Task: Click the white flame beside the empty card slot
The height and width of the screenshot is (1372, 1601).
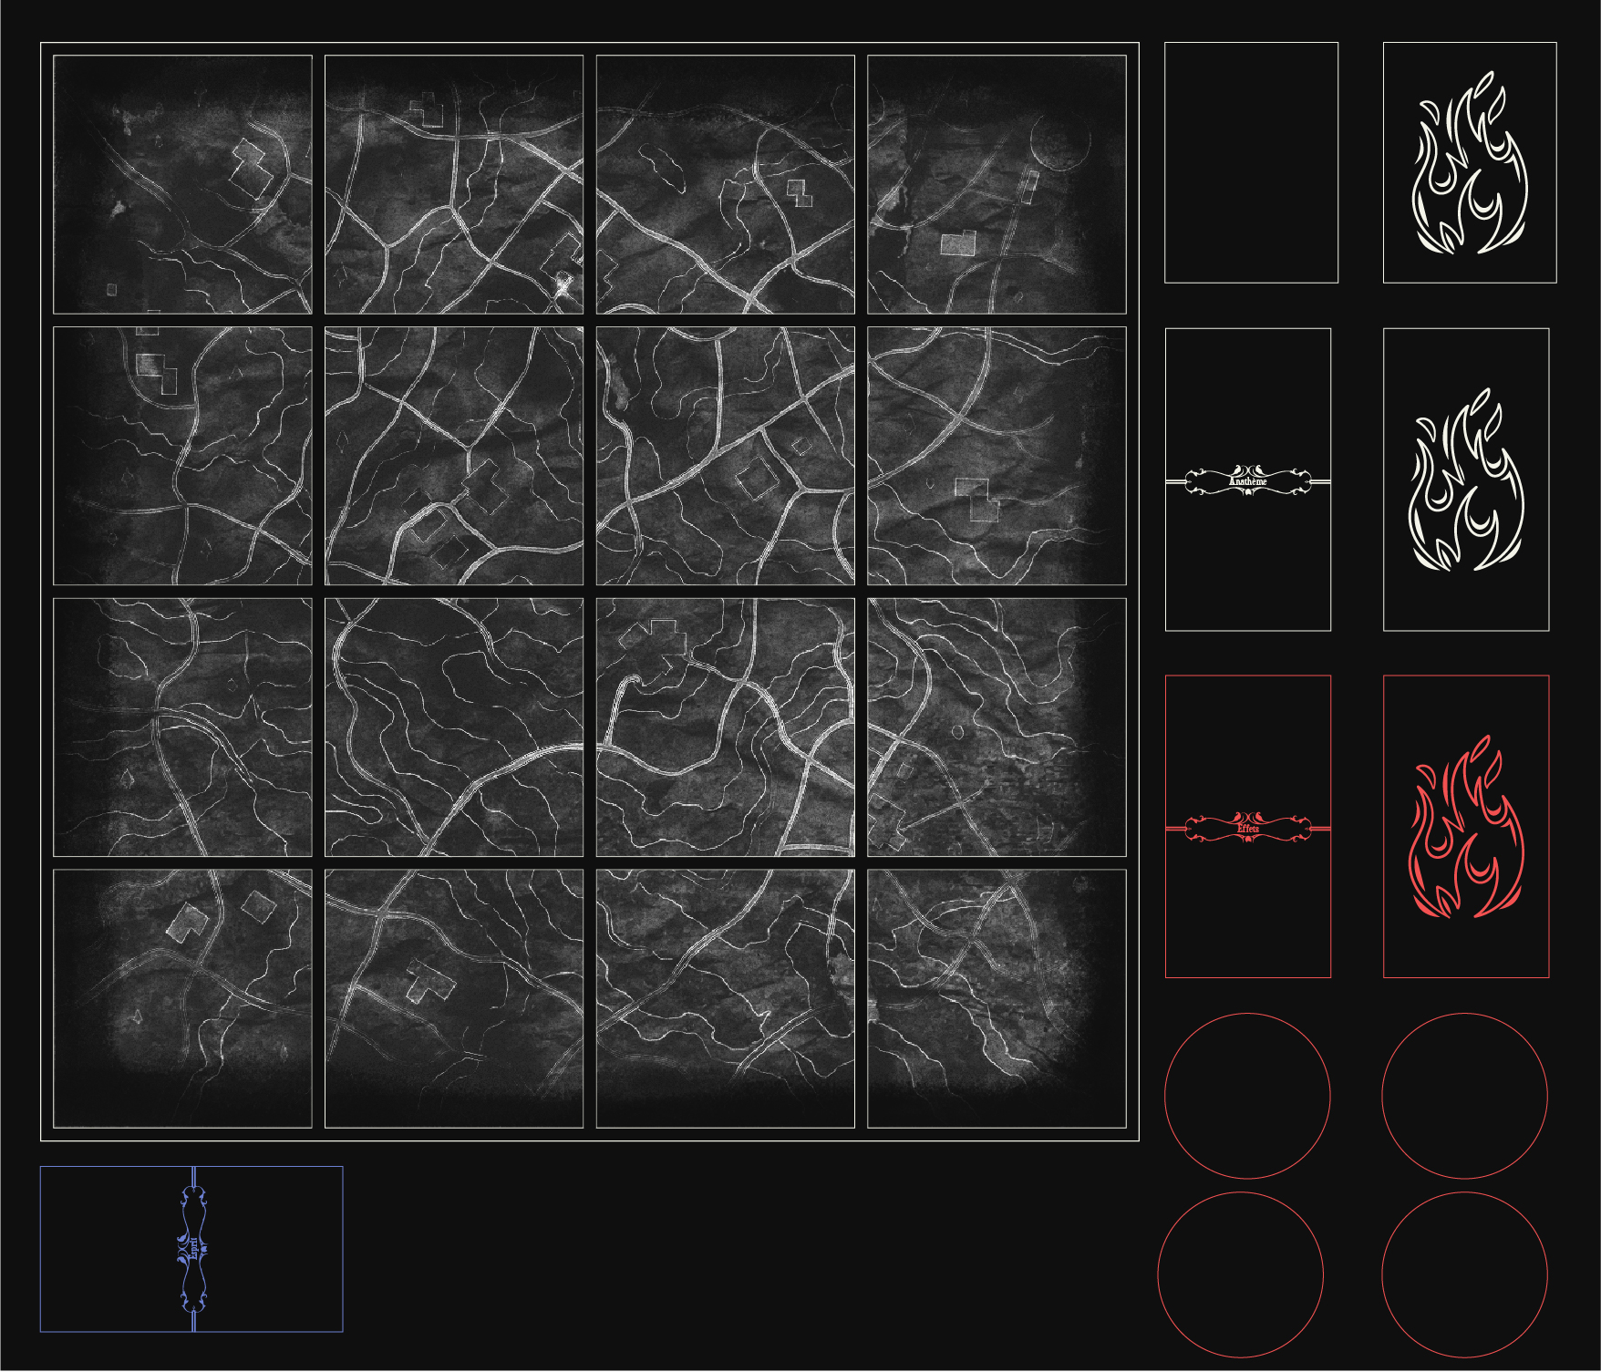Action: click(x=1469, y=162)
